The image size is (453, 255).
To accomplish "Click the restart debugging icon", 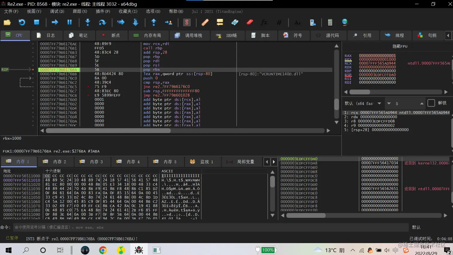I will coord(22,22).
